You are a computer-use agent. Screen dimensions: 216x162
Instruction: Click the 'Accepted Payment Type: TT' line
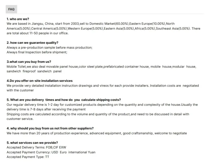28,157
